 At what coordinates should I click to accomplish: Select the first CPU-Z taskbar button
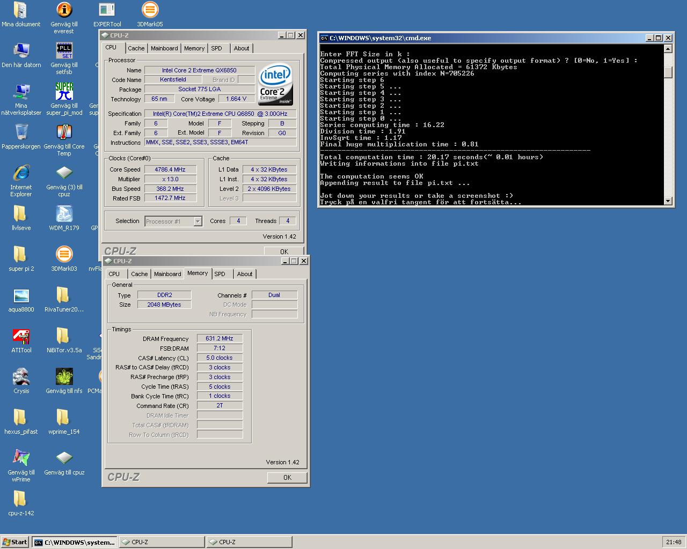(162, 542)
